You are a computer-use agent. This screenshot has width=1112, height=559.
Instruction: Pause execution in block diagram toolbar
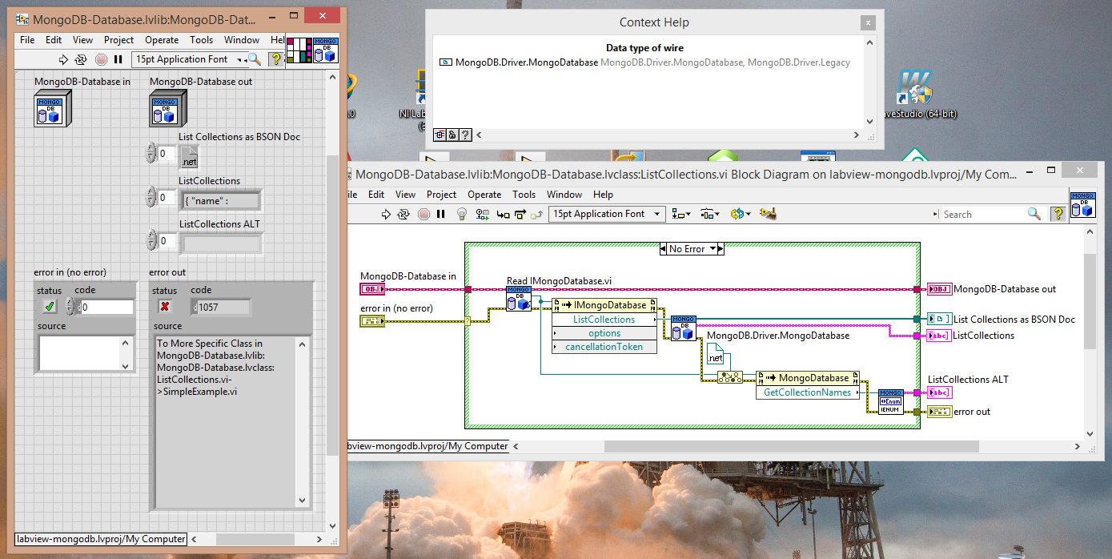pyautogui.click(x=440, y=214)
